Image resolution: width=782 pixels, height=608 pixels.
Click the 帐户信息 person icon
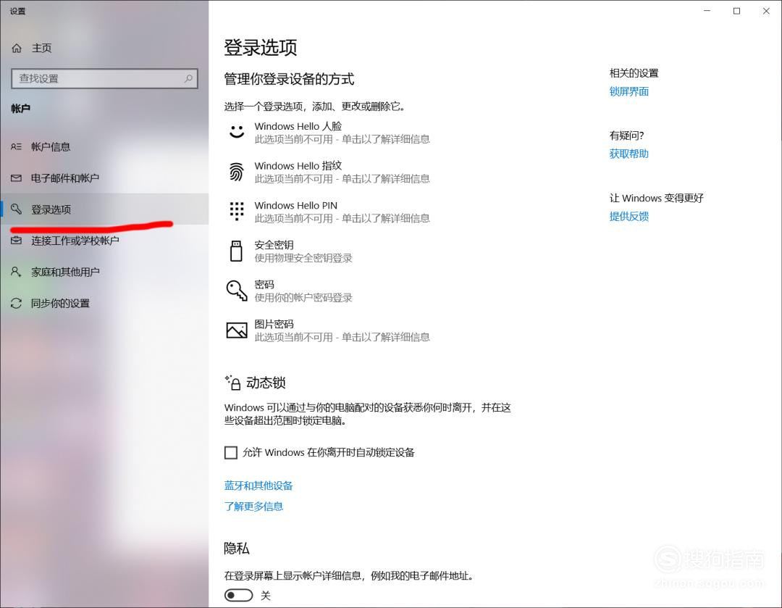tap(16, 147)
